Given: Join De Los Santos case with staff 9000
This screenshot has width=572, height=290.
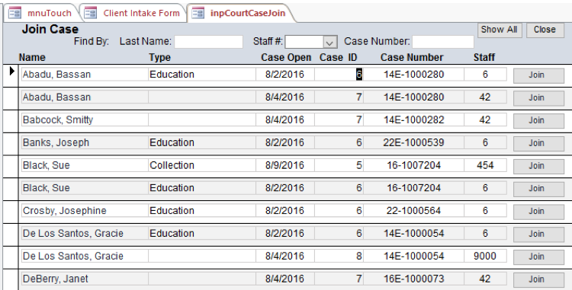Looking at the screenshot, I should [x=538, y=257].
